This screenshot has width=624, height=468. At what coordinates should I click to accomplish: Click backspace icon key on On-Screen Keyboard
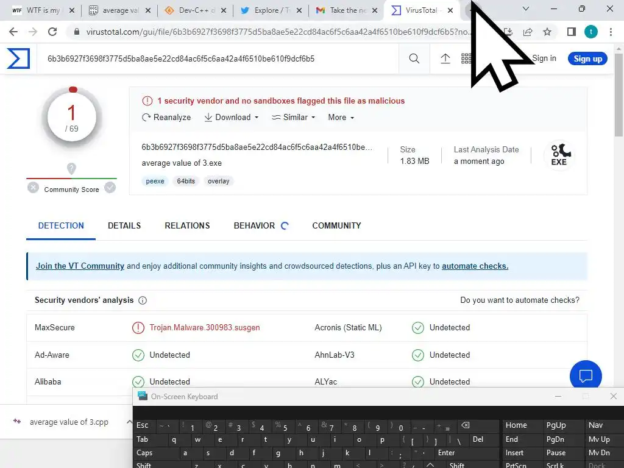(477, 425)
